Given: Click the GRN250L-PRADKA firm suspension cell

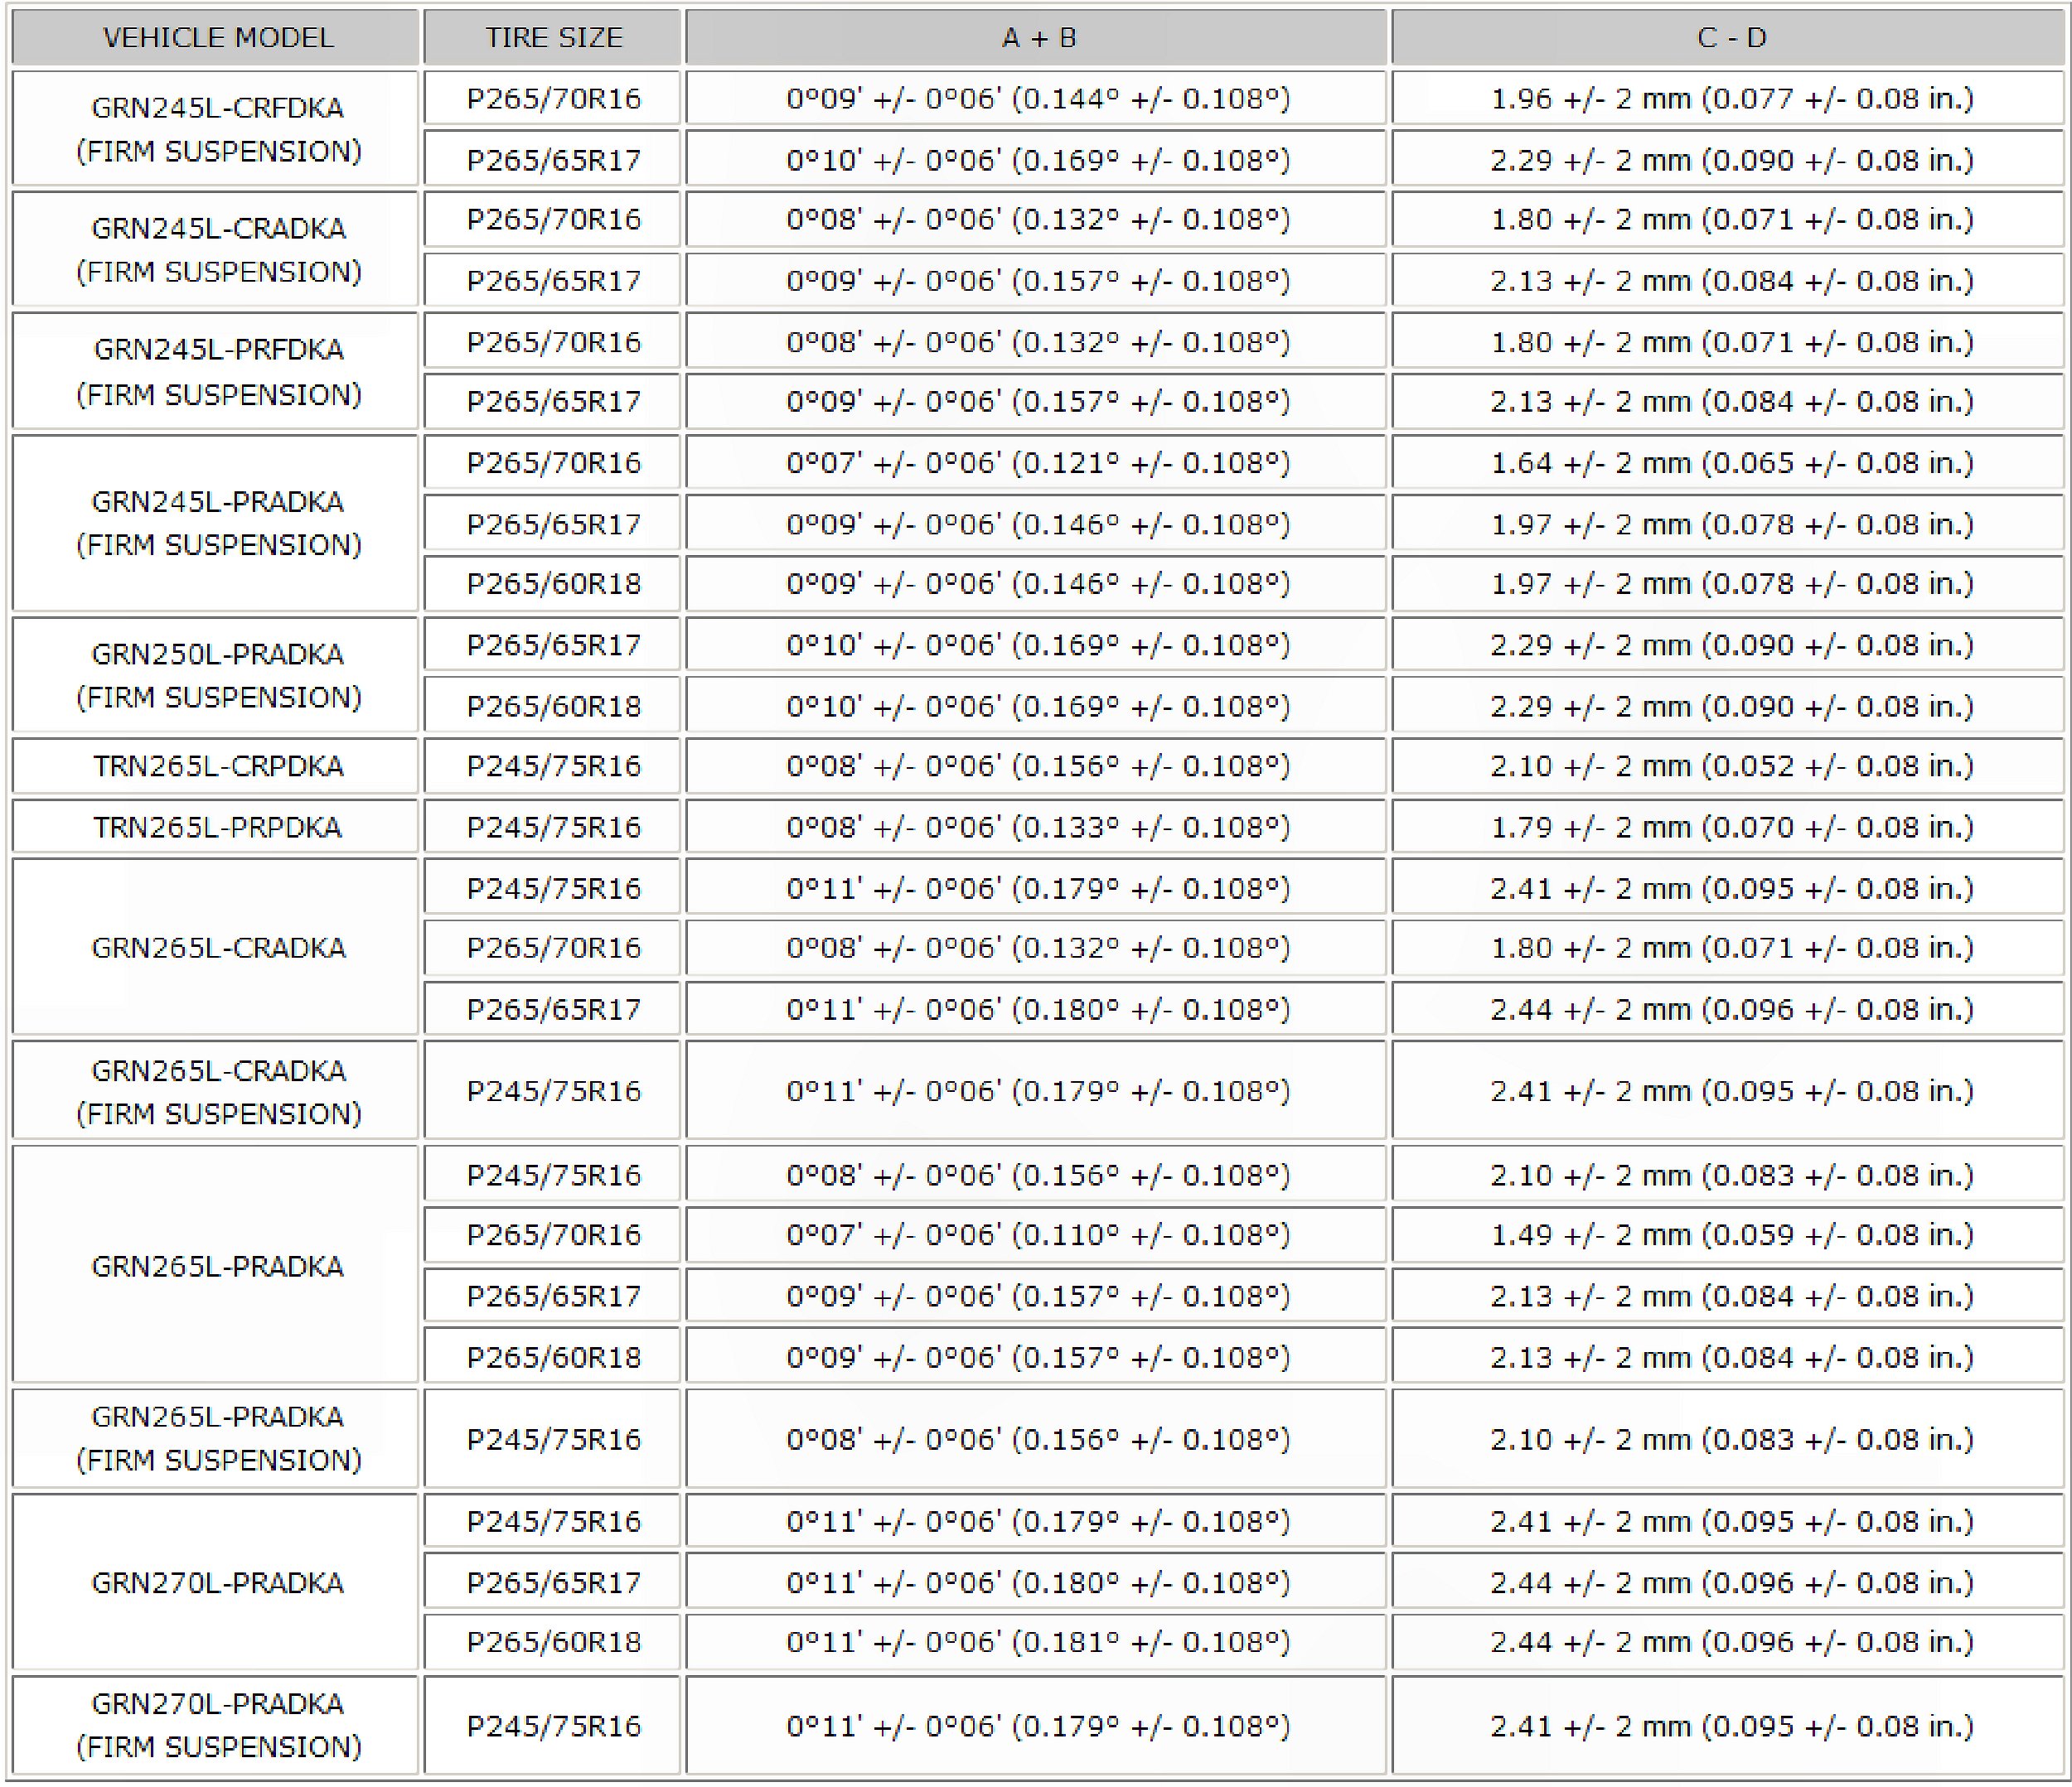Looking at the screenshot, I should (x=216, y=676).
